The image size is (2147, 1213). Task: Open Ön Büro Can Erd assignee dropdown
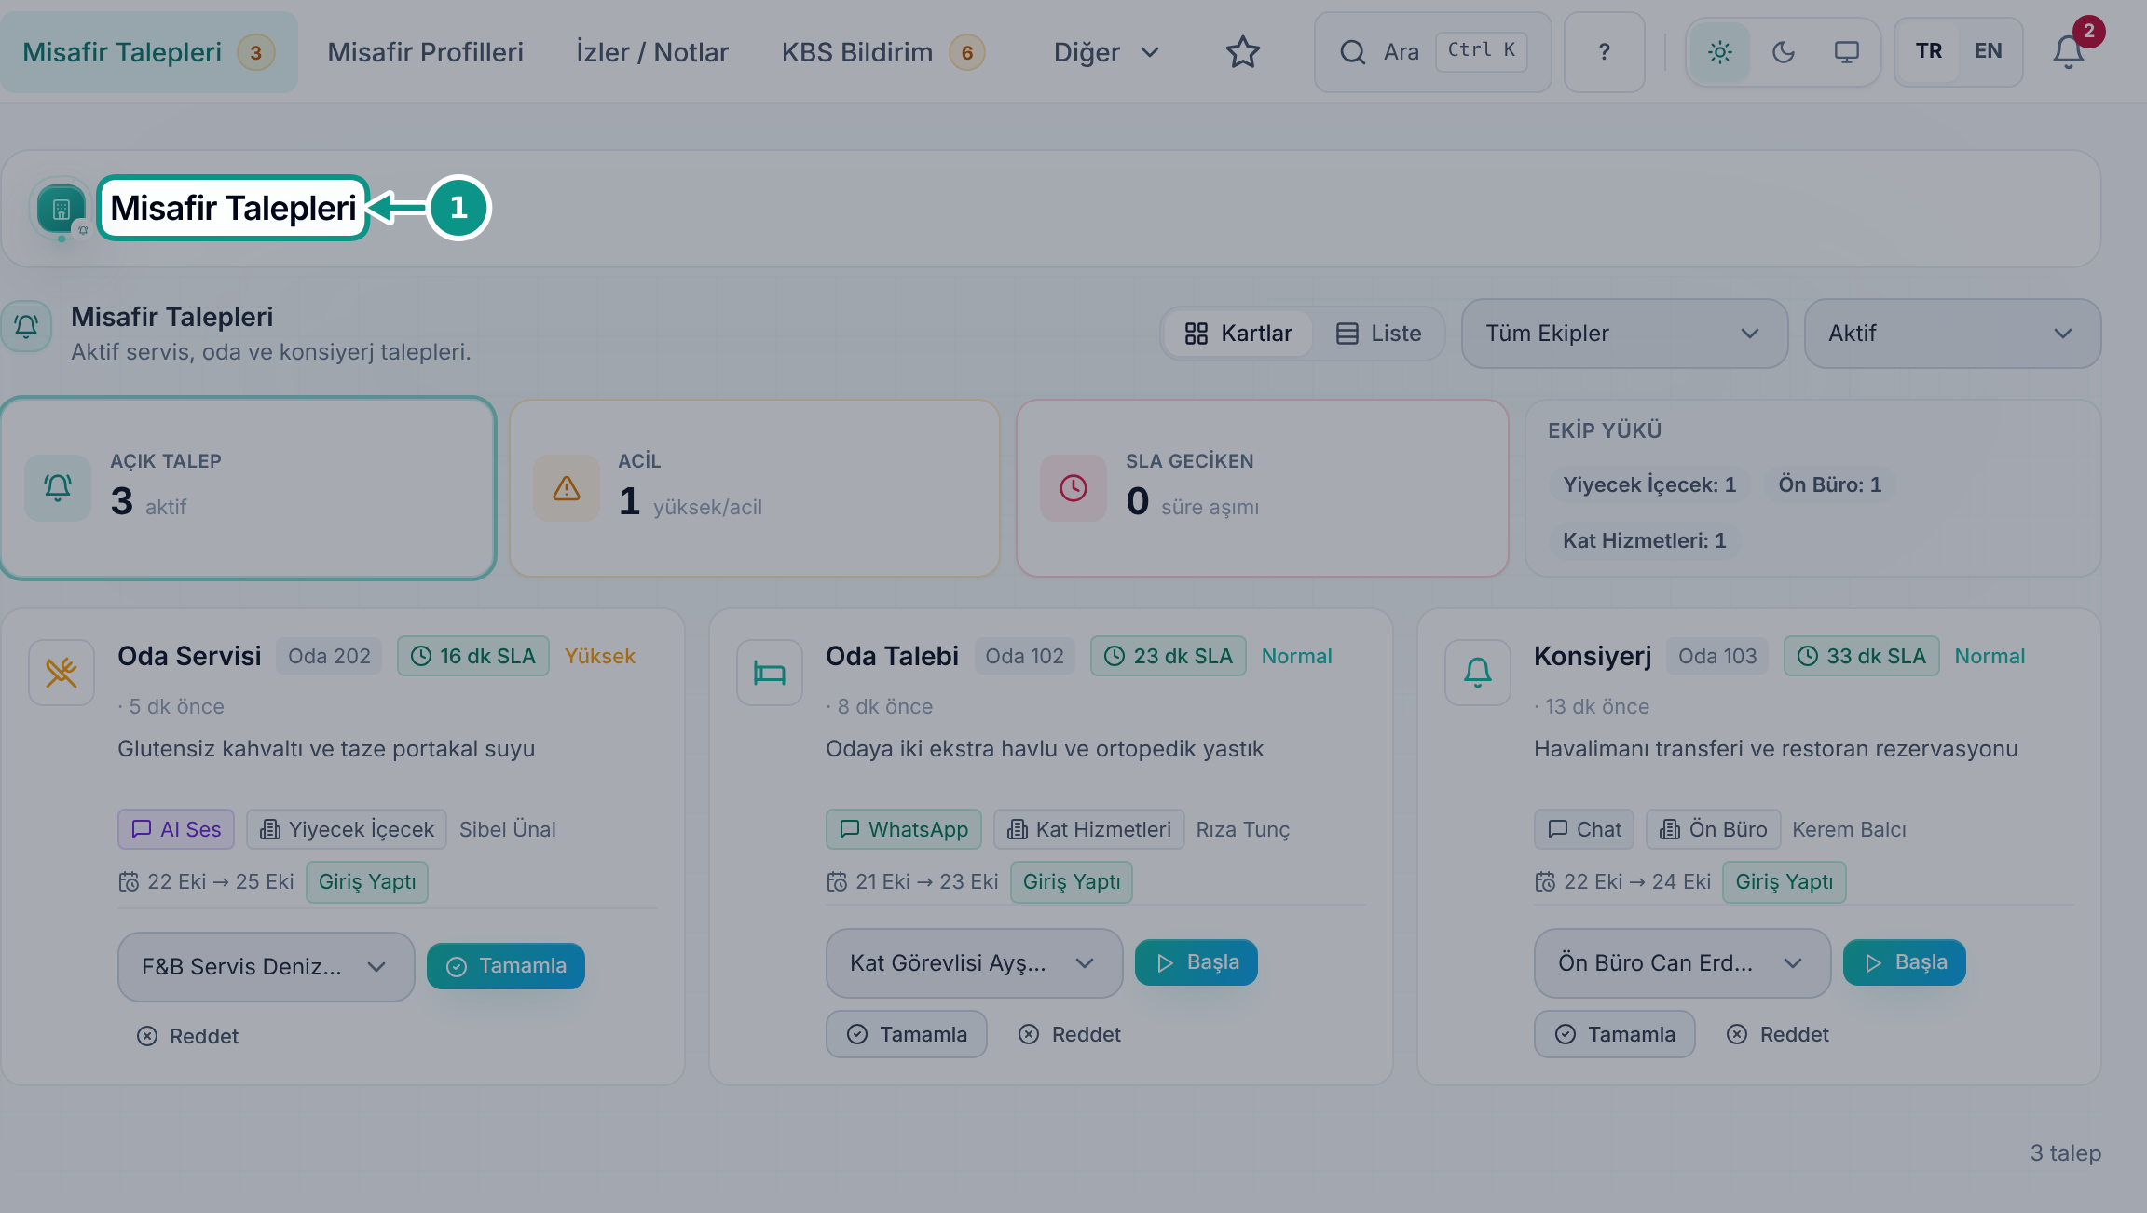coord(1682,963)
